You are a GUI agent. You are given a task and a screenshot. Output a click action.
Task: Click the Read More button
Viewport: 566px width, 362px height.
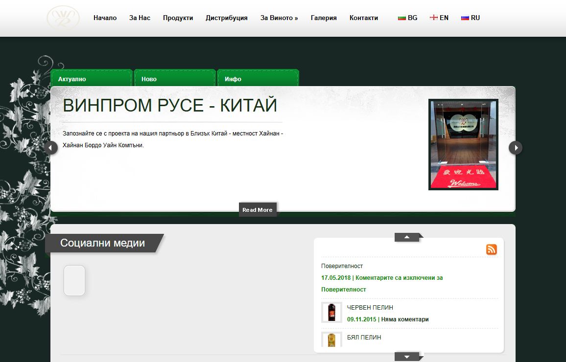(258, 210)
